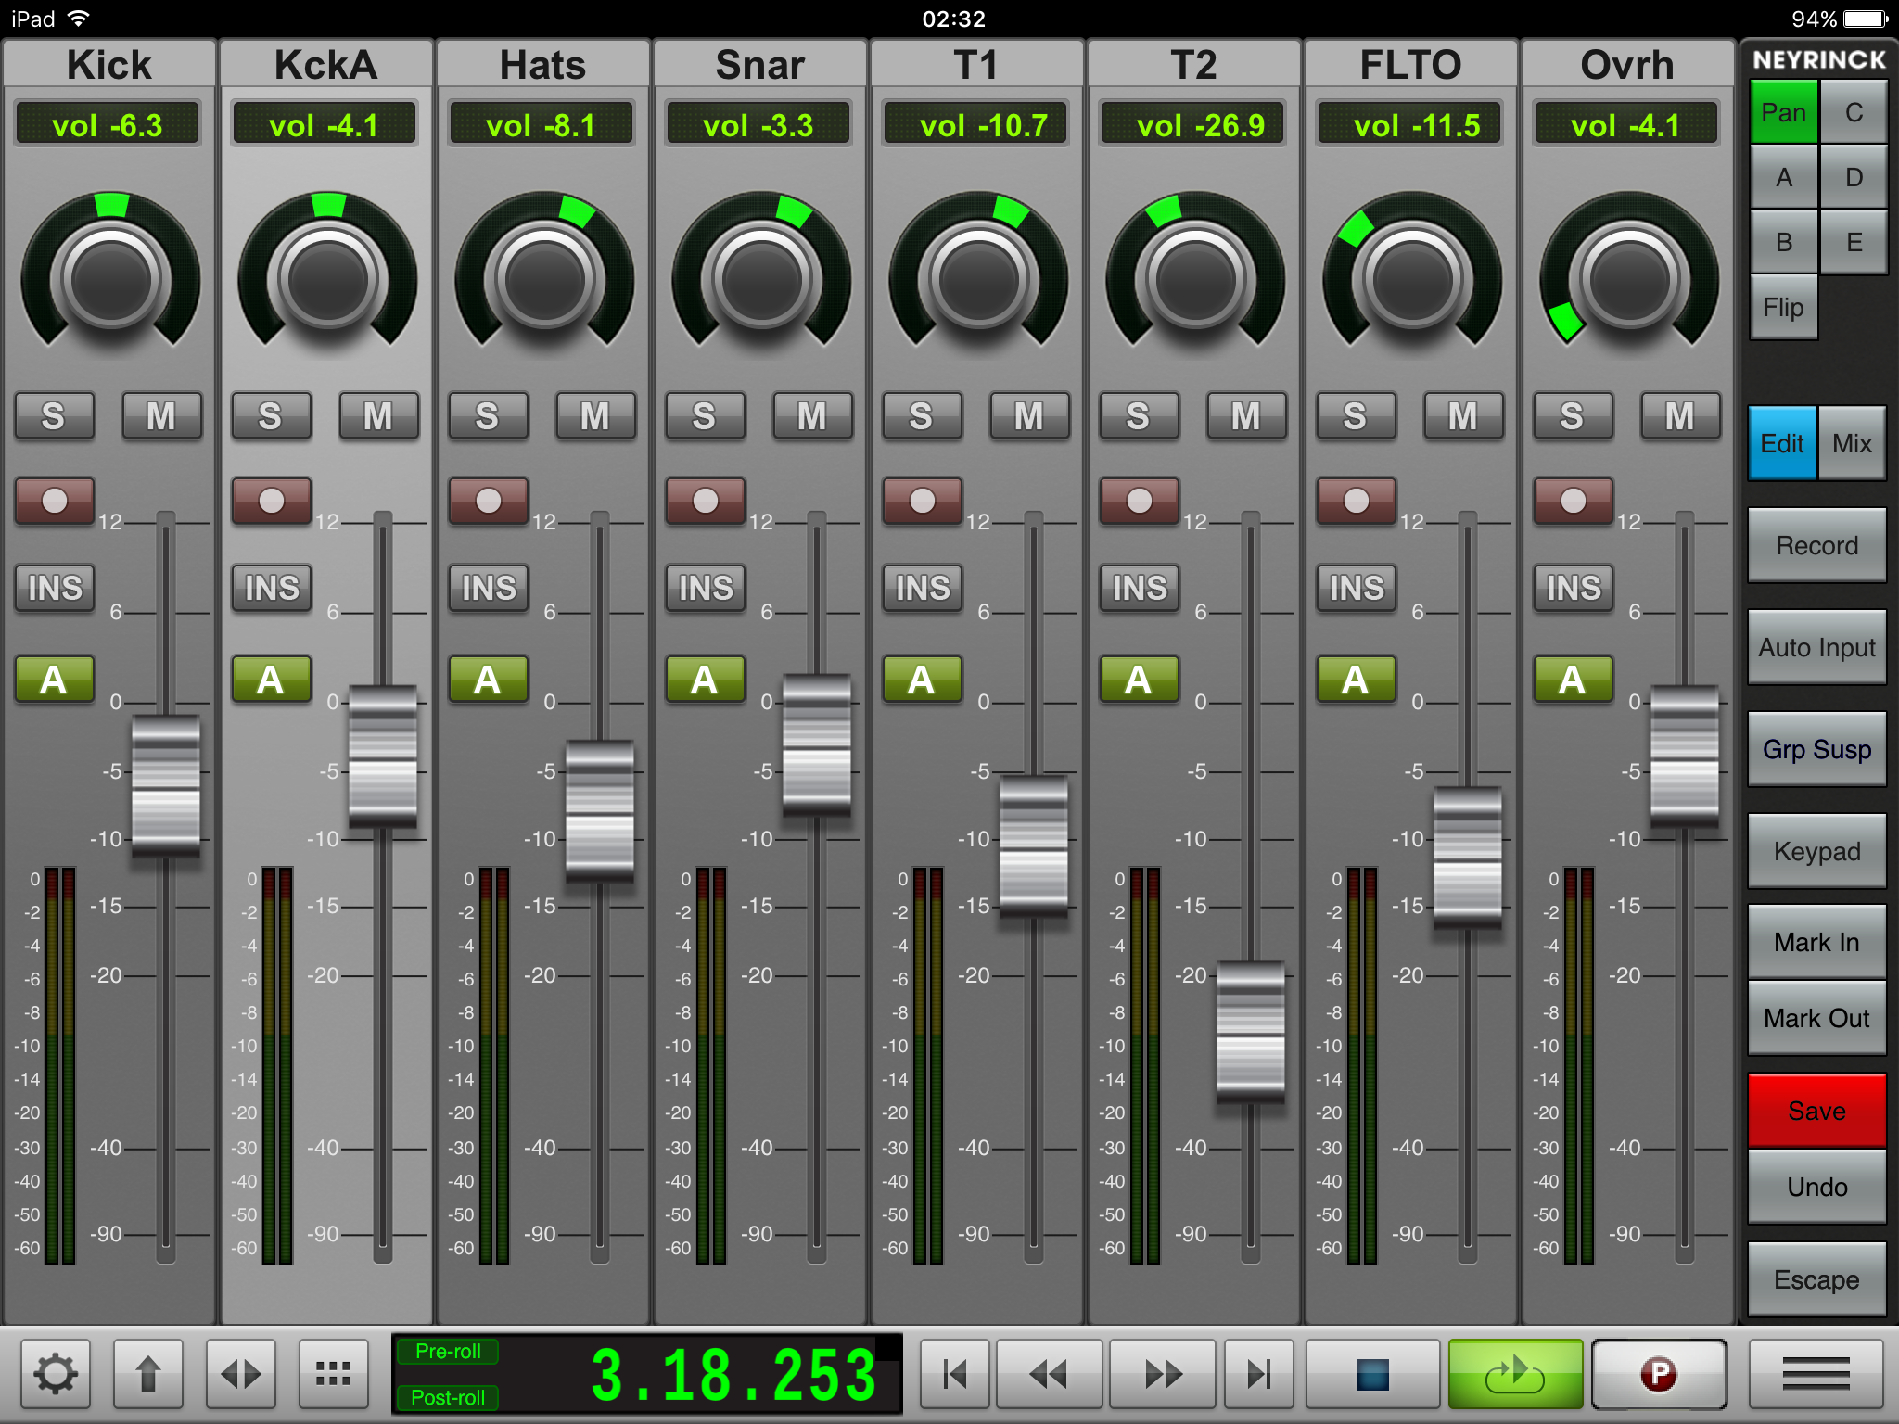1899x1424 pixels.
Task: Open the grid dots view button
Action: (333, 1374)
